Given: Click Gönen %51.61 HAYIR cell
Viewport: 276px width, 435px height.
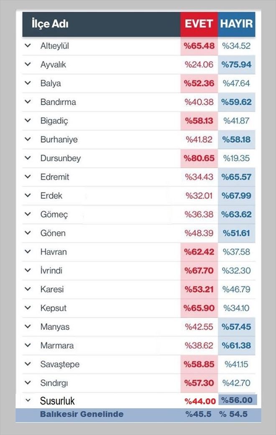Looking at the screenshot, I should (237, 233).
